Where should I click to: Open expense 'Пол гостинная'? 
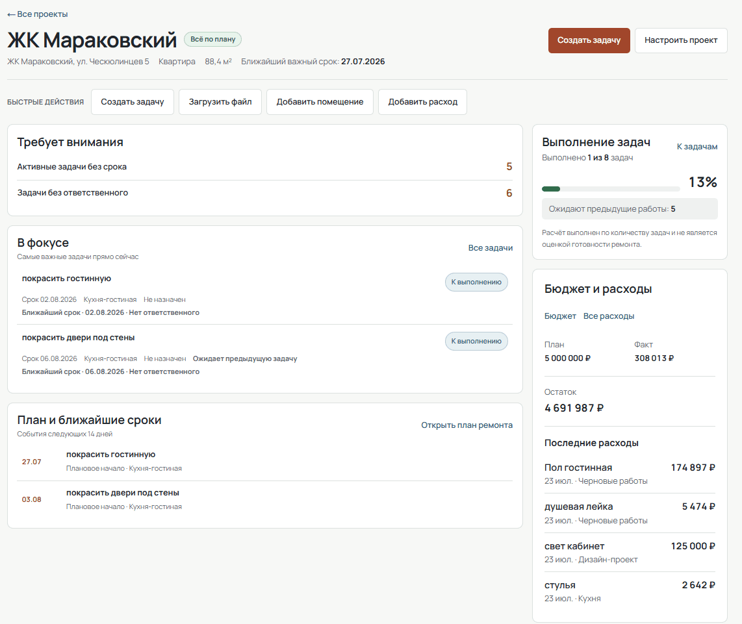tap(630, 473)
